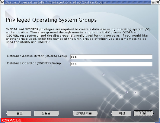Open the window menu arrow in title bar
This screenshot has height=123, width=160.
pyautogui.click(x=2, y=2)
